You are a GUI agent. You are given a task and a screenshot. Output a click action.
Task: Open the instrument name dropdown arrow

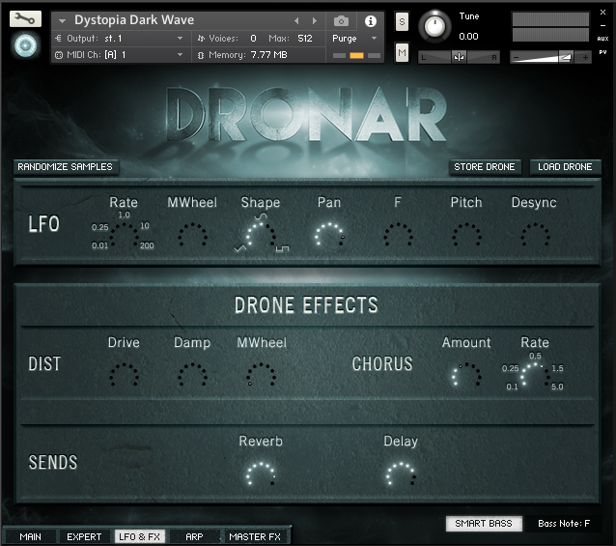pyautogui.click(x=62, y=21)
